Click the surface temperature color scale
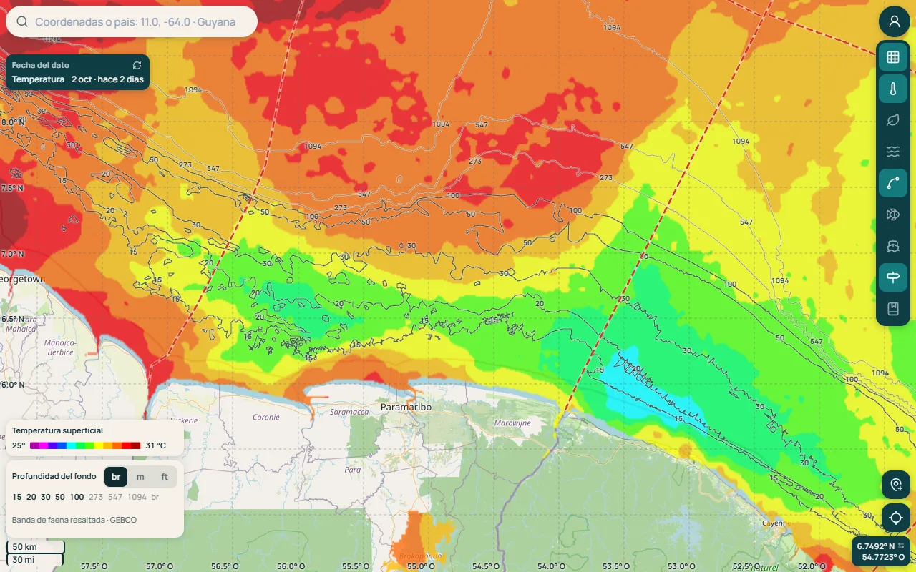The image size is (916, 572). click(85, 445)
